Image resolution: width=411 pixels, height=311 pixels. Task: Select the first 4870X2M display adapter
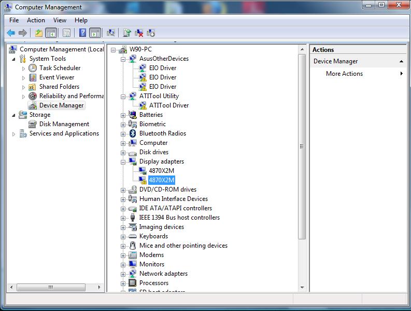tap(162, 171)
